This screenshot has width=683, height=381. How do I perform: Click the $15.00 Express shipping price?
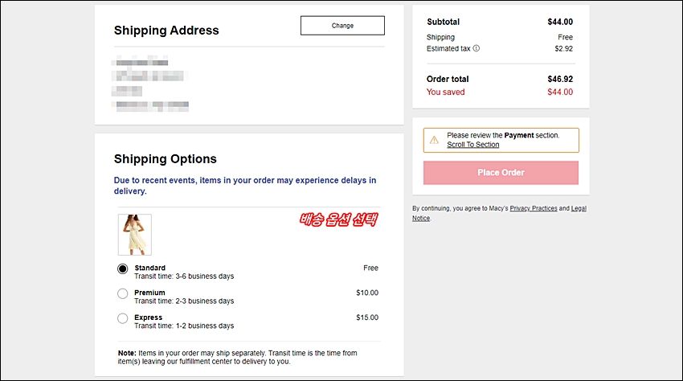pos(367,317)
